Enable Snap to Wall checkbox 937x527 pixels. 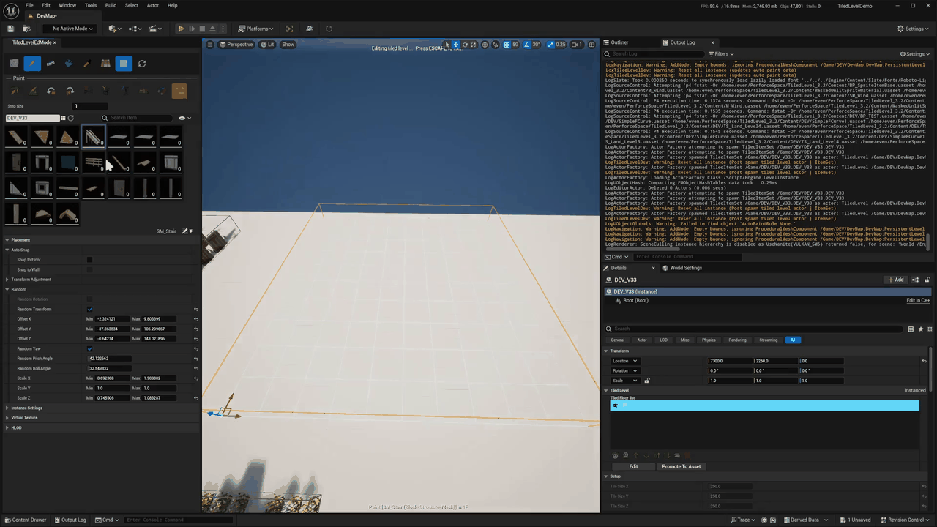(89, 269)
